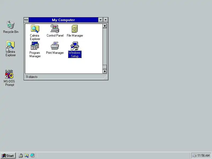Click the My Computer title bar
212x159 pixels.
[x=63, y=20]
